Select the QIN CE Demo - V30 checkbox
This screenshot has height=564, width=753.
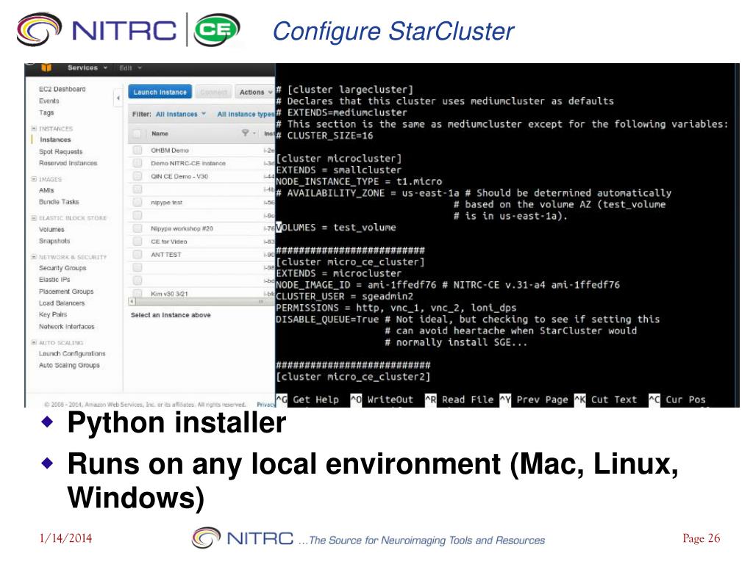pyautogui.click(x=138, y=176)
